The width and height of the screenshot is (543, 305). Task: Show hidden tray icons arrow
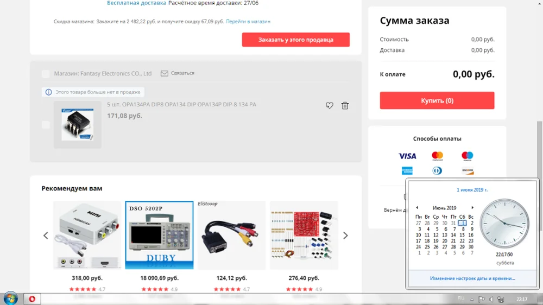(x=472, y=300)
